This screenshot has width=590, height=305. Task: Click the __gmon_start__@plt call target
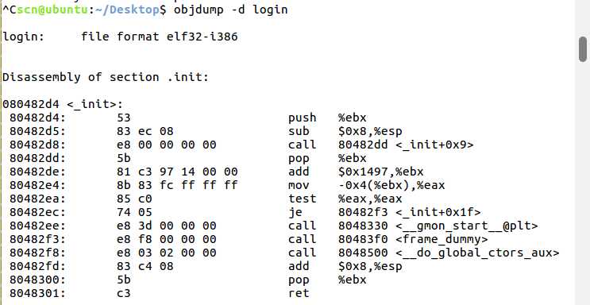click(467, 226)
